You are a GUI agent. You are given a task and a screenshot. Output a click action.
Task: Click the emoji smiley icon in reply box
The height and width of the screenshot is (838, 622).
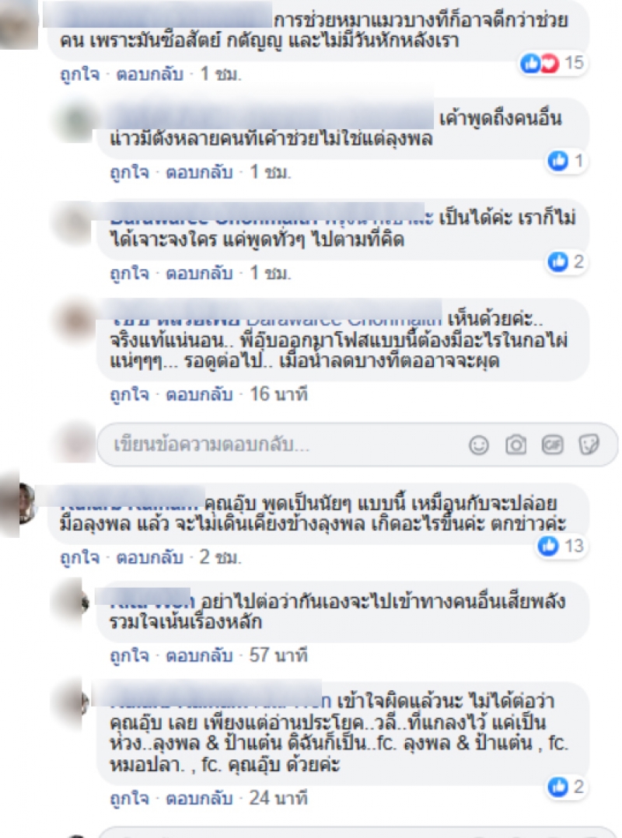[478, 445]
